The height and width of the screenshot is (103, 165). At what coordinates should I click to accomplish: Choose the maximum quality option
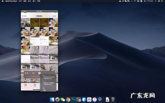tap(44, 90)
